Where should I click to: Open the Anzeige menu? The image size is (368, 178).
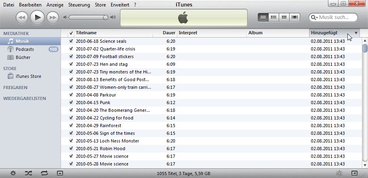(55, 5)
